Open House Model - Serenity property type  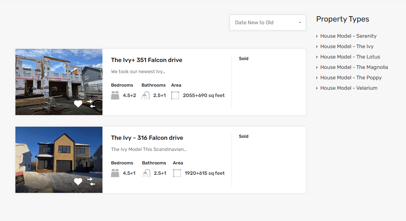tap(348, 36)
